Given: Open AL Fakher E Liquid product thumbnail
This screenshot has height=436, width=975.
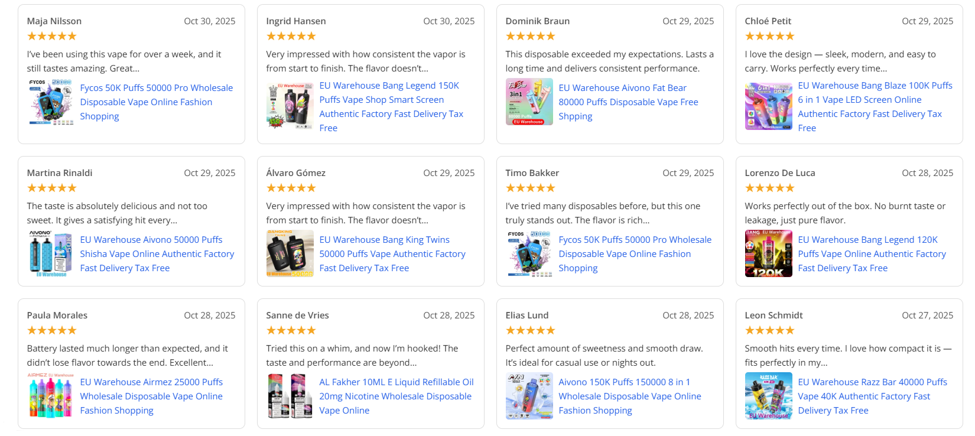Looking at the screenshot, I should click(290, 396).
